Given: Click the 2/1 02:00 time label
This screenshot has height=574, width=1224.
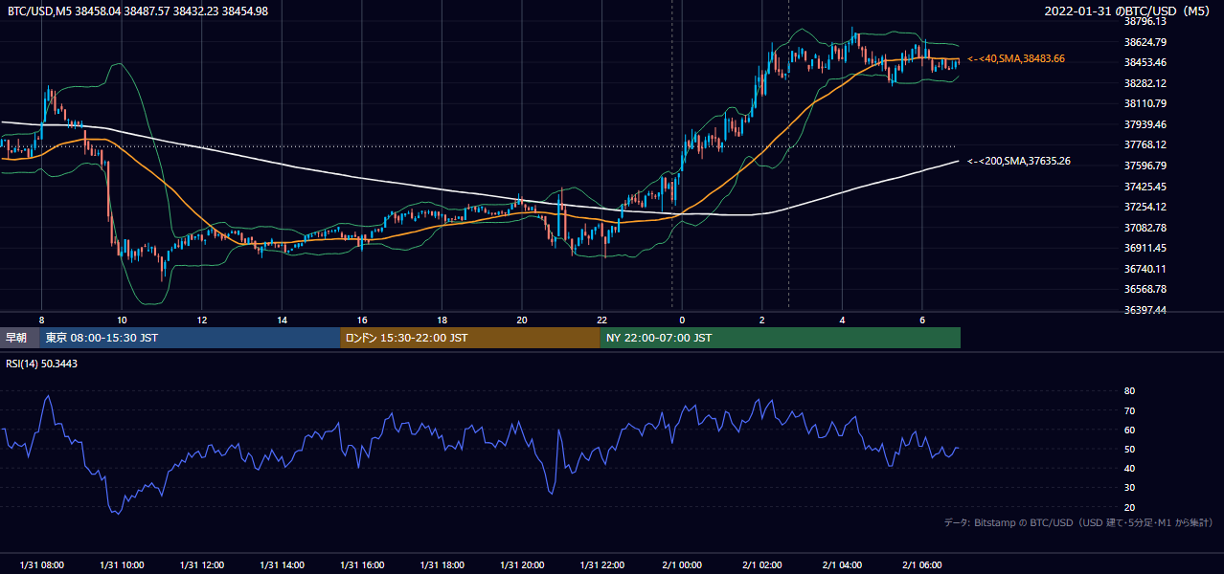Looking at the screenshot, I should [762, 565].
